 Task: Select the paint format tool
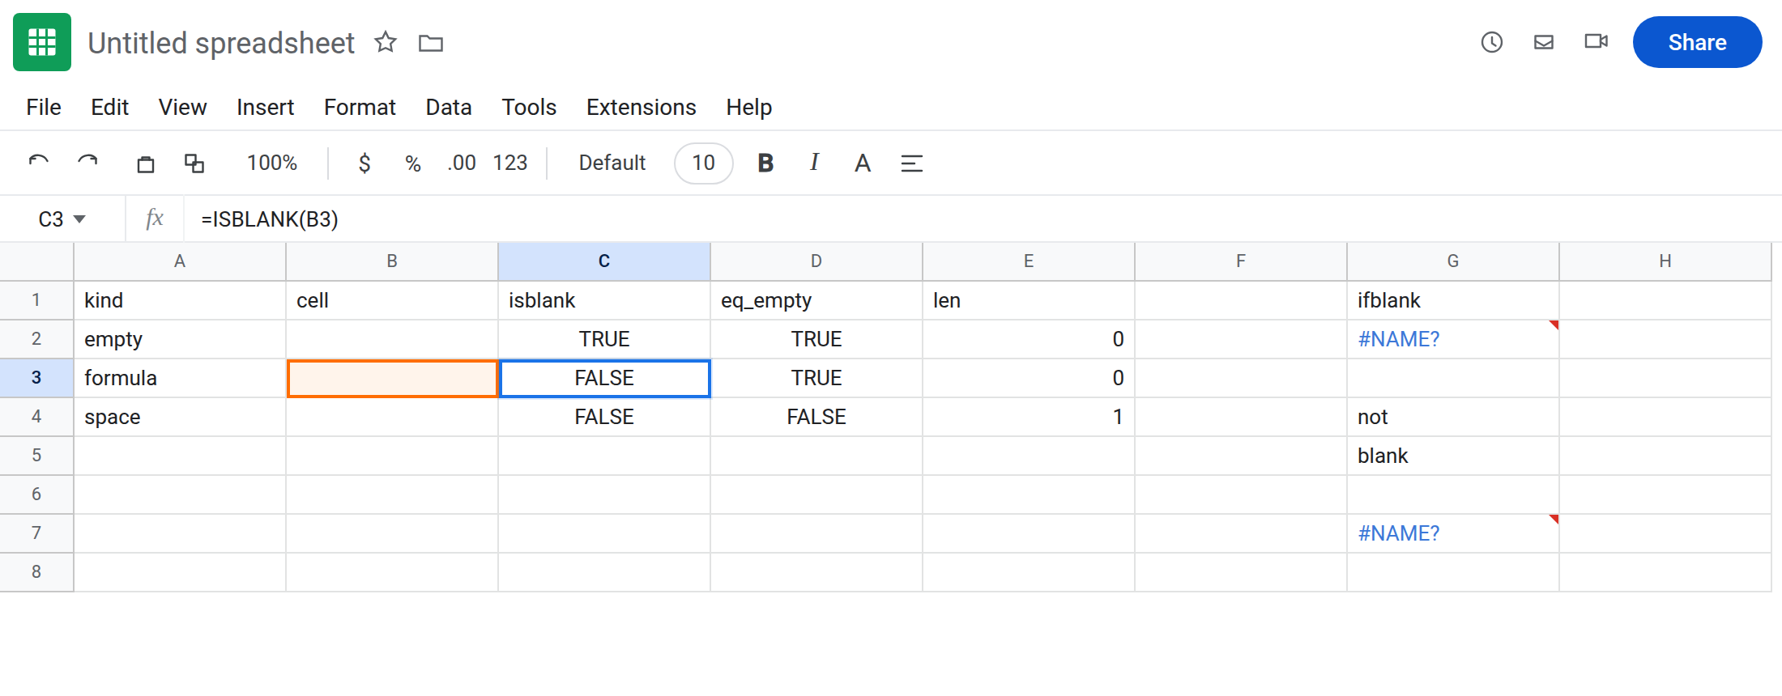pyautogui.click(x=194, y=163)
